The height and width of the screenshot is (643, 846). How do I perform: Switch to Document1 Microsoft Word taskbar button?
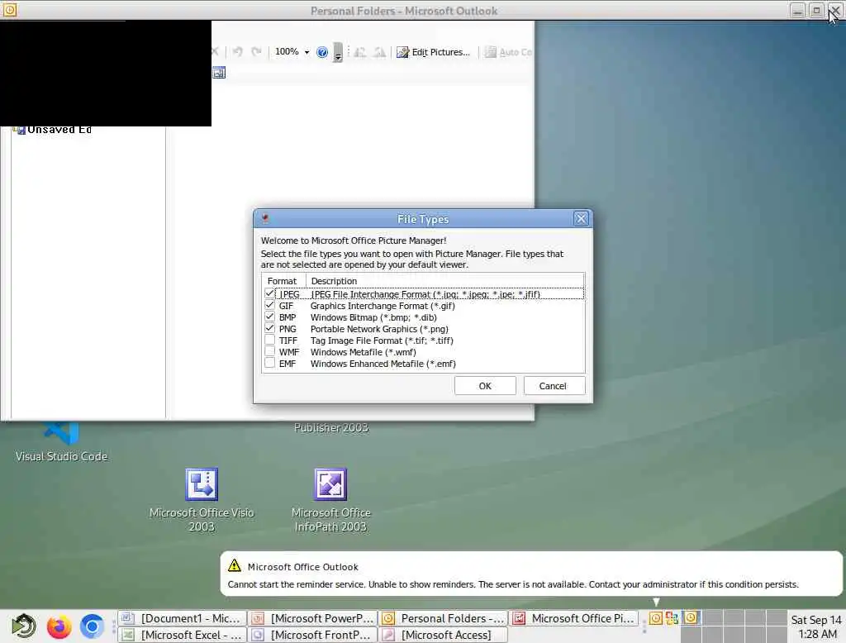(x=183, y=618)
